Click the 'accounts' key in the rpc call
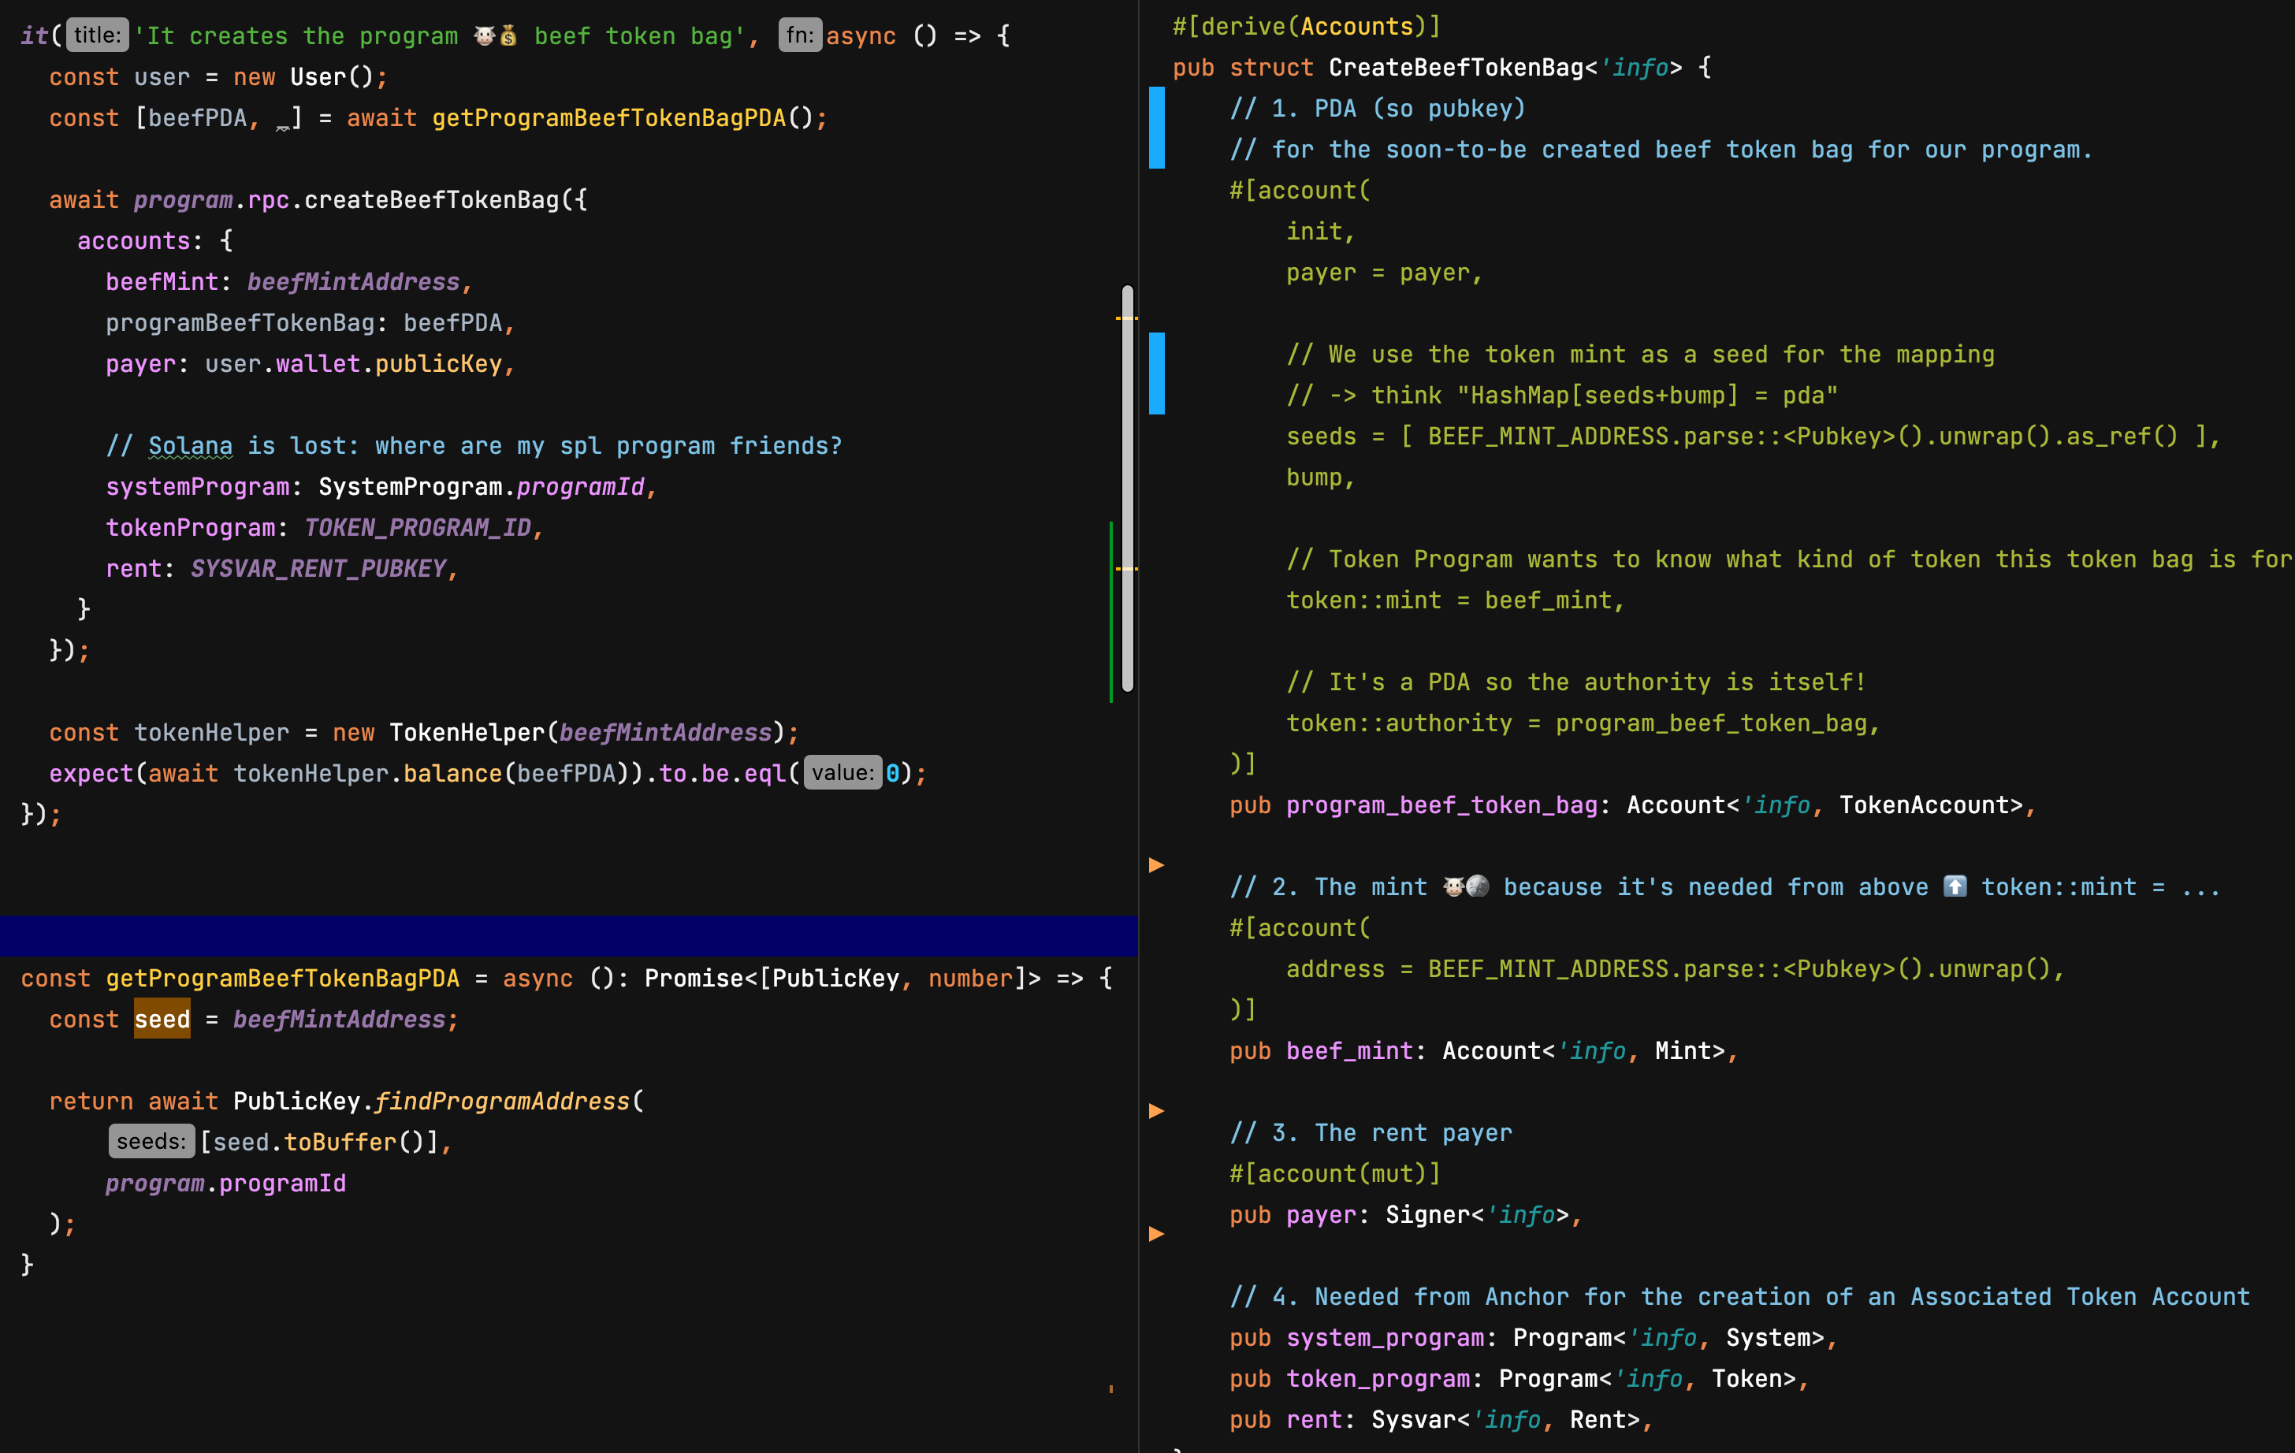The image size is (2295, 1453). (133, 241)
